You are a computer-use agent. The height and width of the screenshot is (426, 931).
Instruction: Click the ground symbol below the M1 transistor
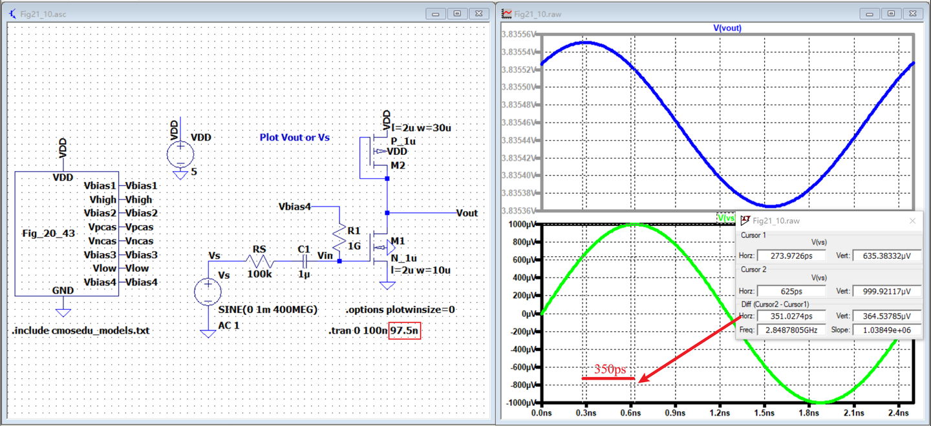coord(387,285)
